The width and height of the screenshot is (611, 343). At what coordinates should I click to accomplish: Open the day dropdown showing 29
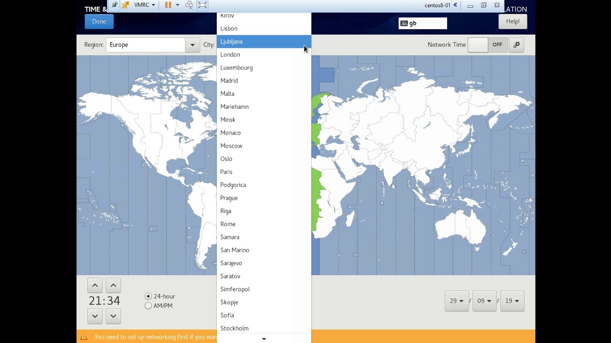tap(457, 301)
